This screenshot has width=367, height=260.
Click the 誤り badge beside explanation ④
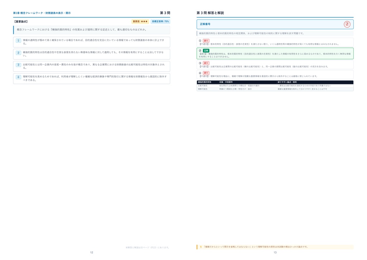[206, 73]
